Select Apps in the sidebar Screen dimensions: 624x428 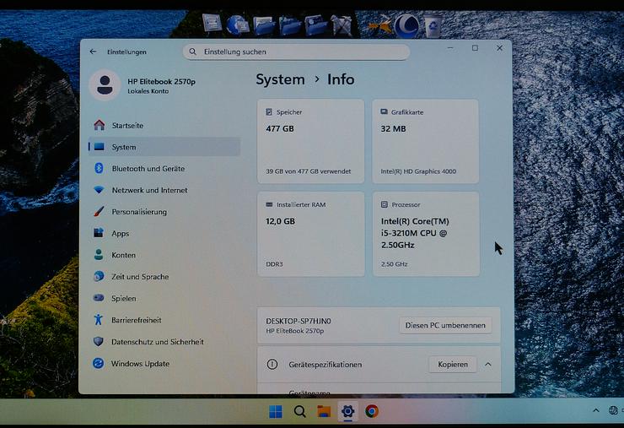[164, 234]
